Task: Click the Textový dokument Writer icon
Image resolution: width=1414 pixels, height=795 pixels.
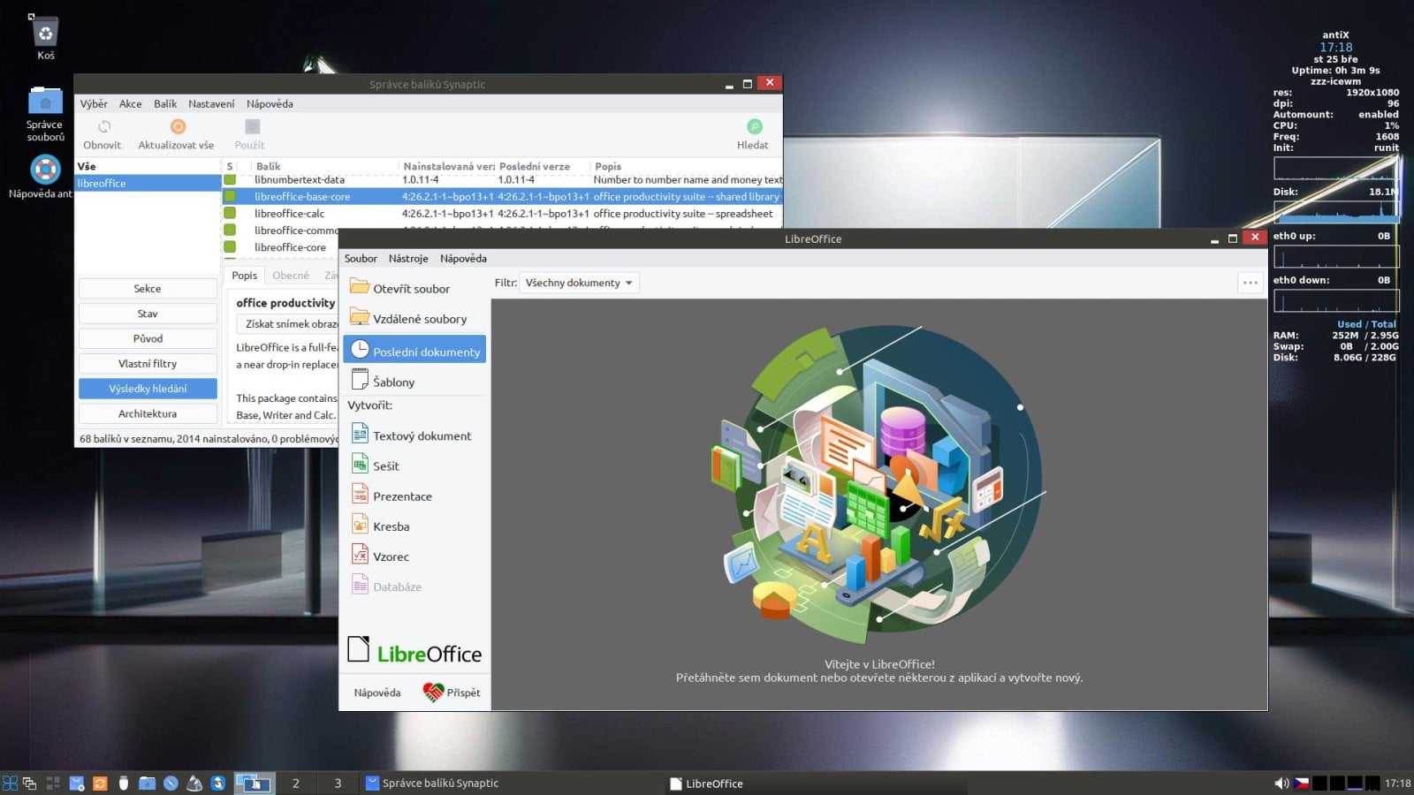Action: click(360, 434)
